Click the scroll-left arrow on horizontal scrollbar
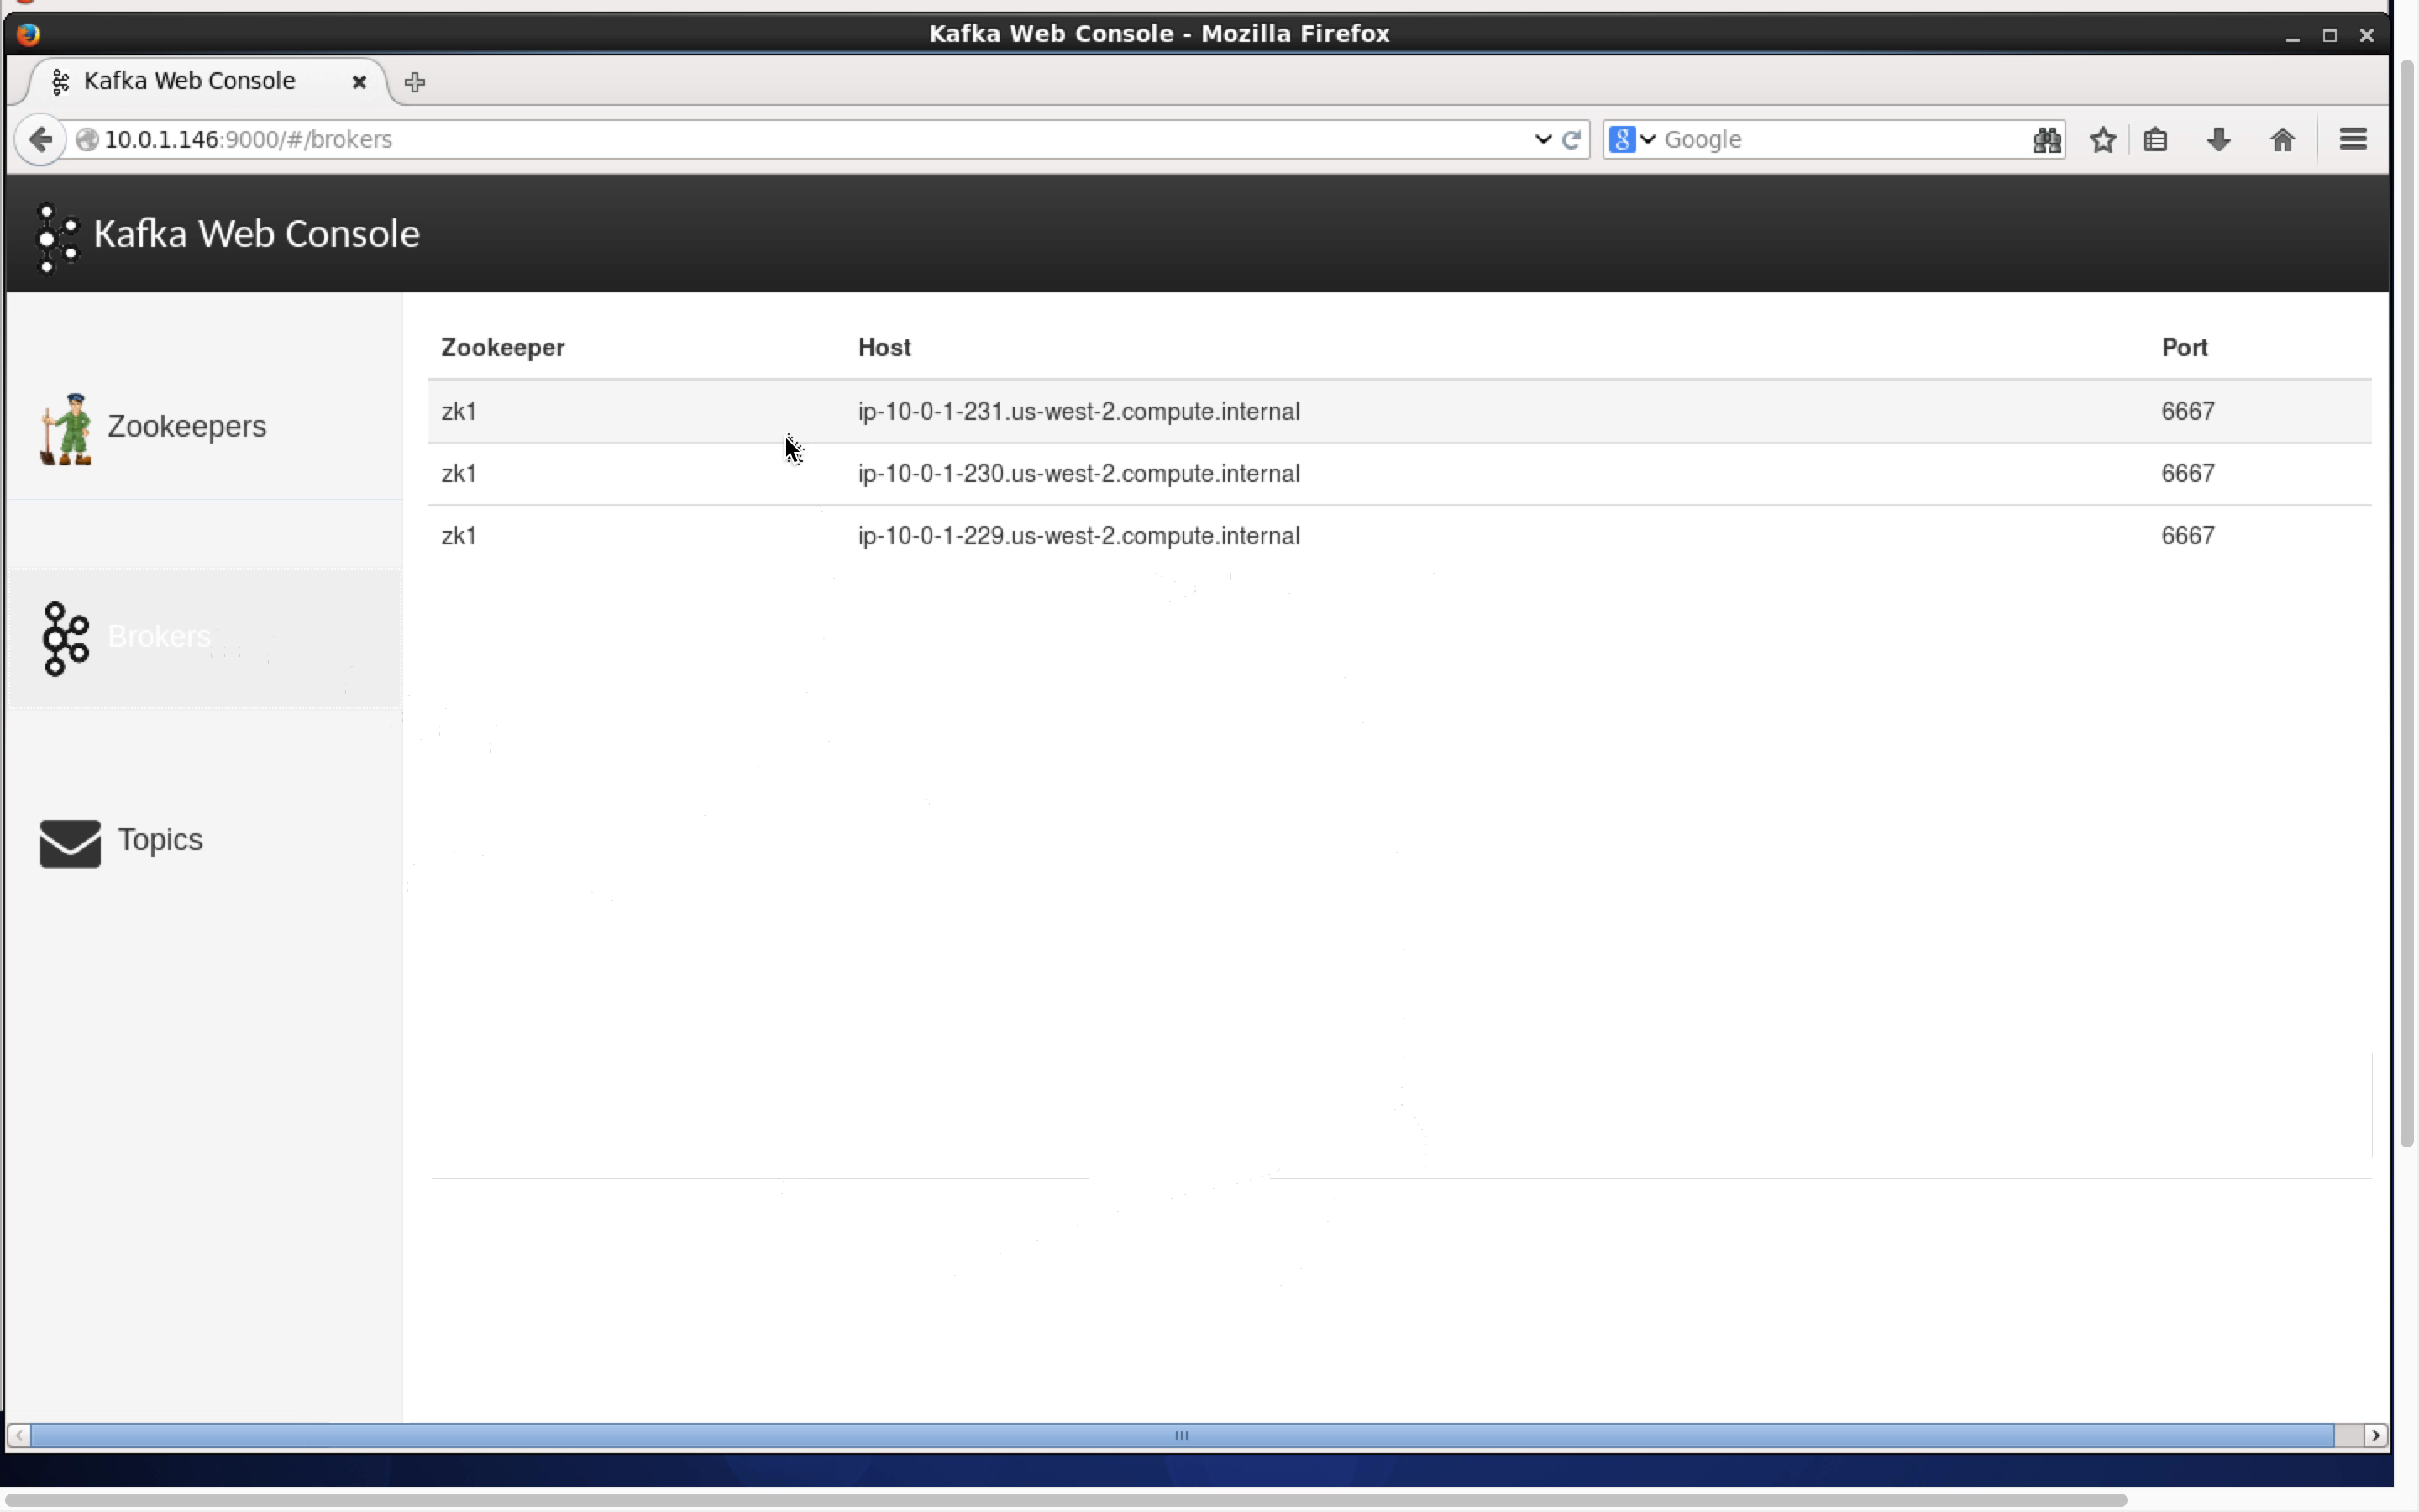The width and height of the screenshot is (2419, 1512). click(x=19, y=1435)
